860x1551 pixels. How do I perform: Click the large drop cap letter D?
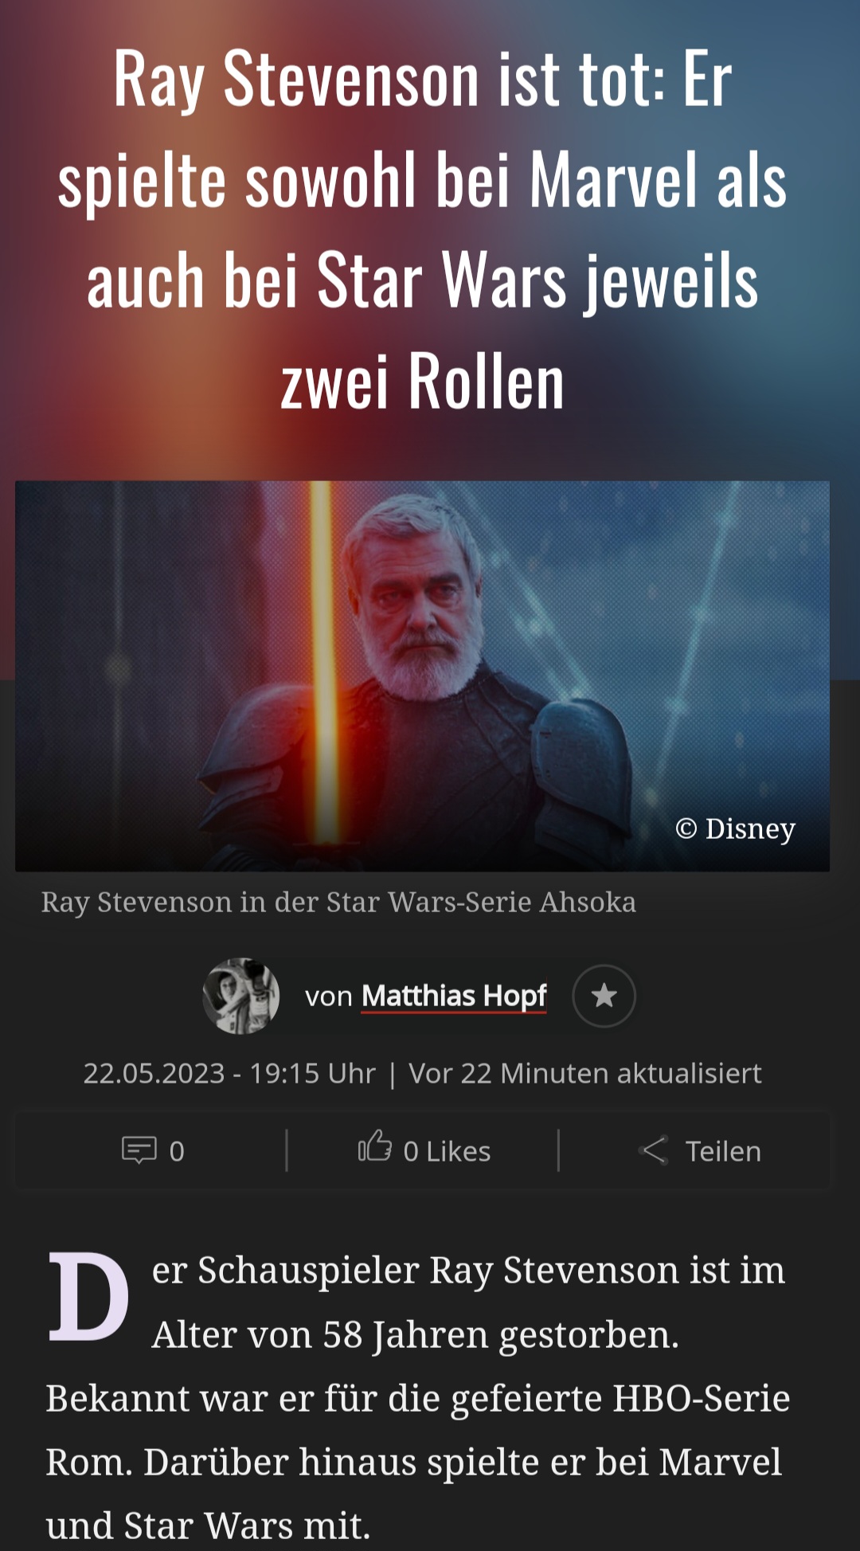88,1296
